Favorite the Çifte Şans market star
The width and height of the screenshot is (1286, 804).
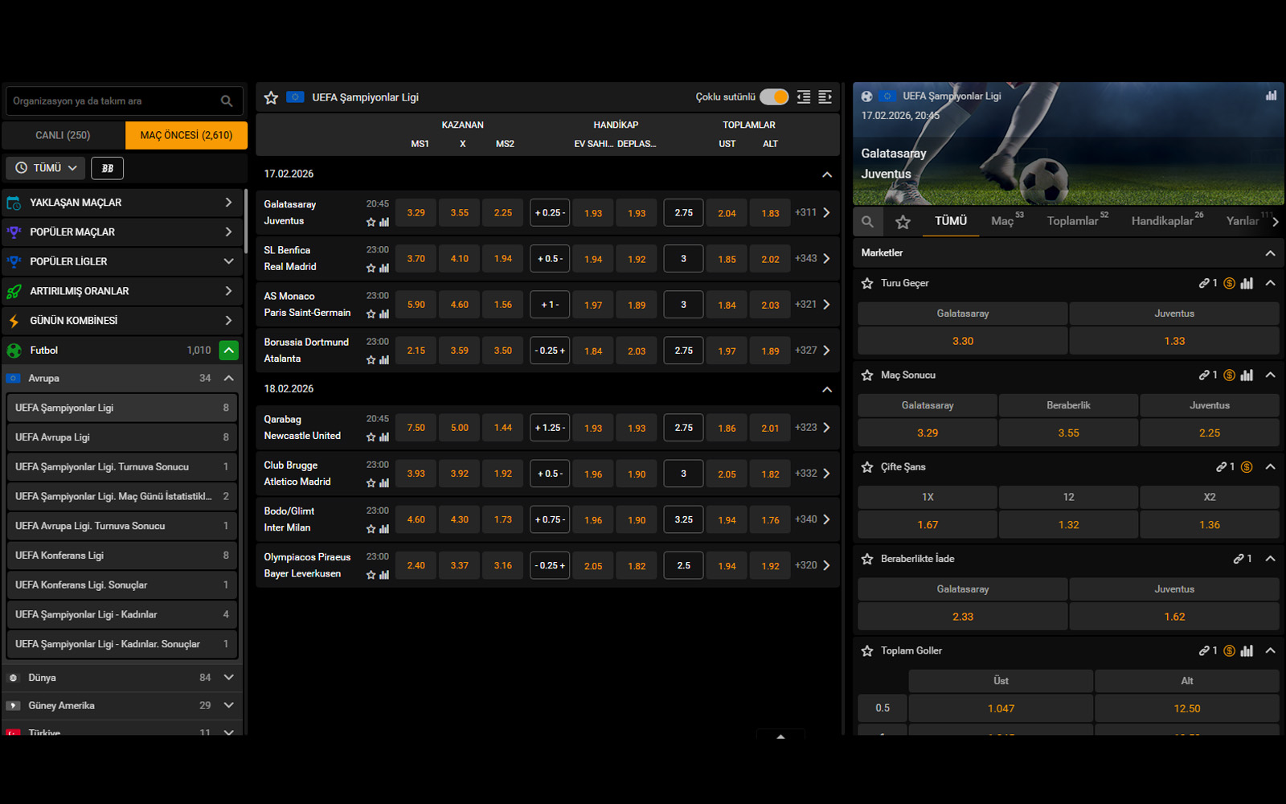point(867,467)
